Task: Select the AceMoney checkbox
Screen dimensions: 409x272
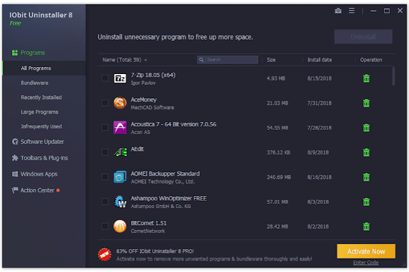Action: [x=105, y=103]
